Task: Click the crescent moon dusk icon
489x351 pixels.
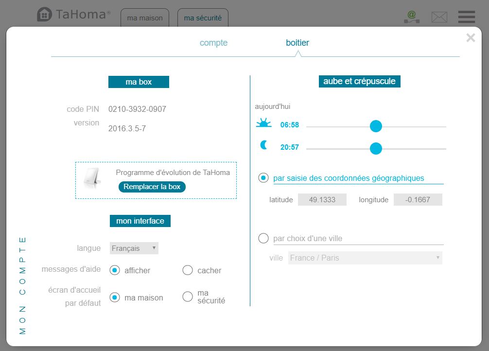Action: (264, 145)
